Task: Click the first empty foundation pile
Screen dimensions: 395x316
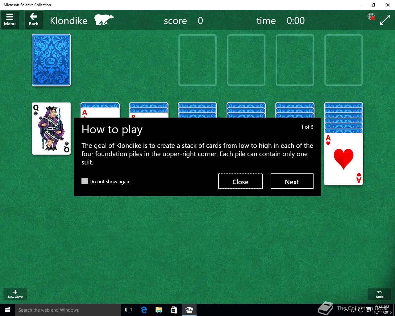Action: tap(197, 60)
